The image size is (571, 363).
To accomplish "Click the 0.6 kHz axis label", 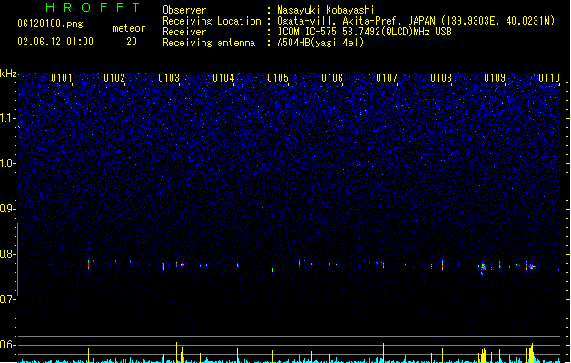I will [x=7, y=345].
